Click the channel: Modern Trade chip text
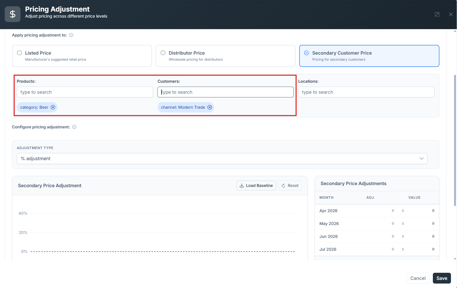Screen dimensions: 457x288 point(183,107)
